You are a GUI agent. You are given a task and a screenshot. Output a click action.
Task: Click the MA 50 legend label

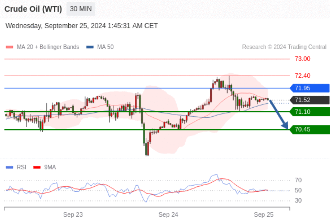click(105, 47)
